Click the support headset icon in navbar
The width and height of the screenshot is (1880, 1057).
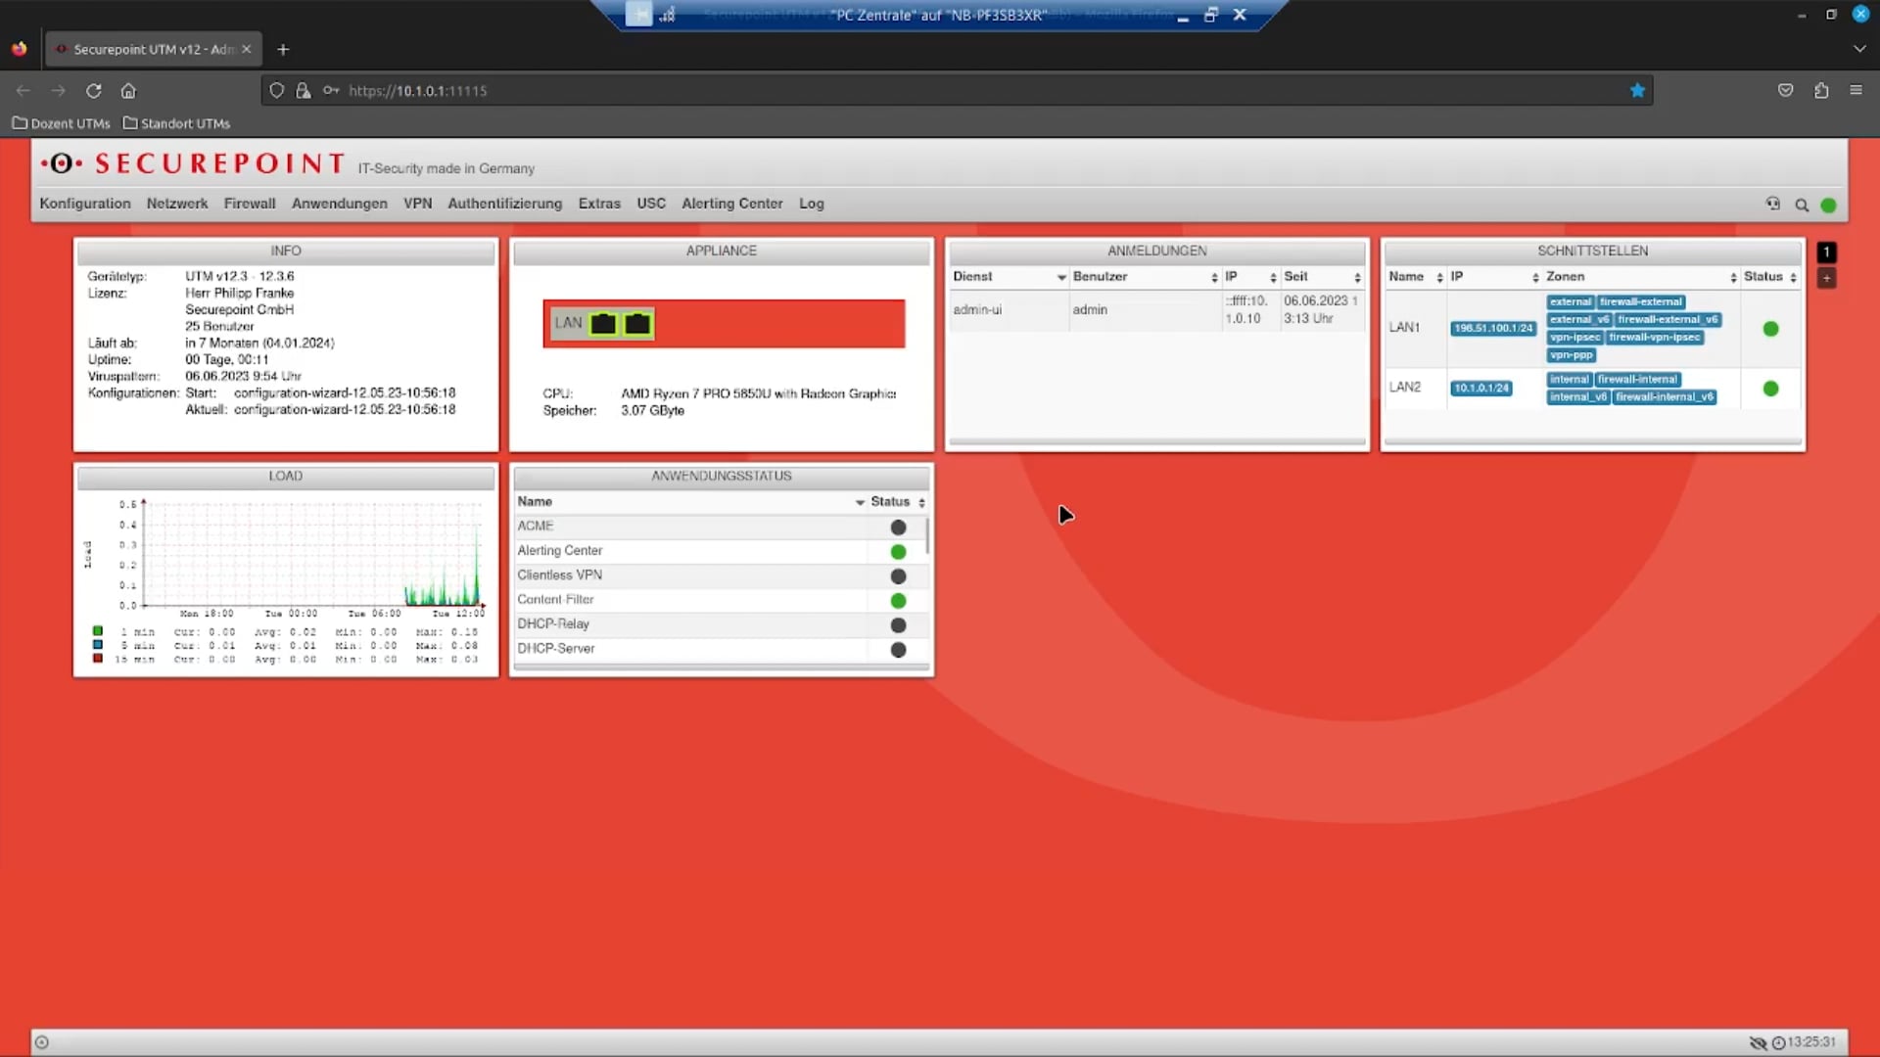coord(1773,205)
